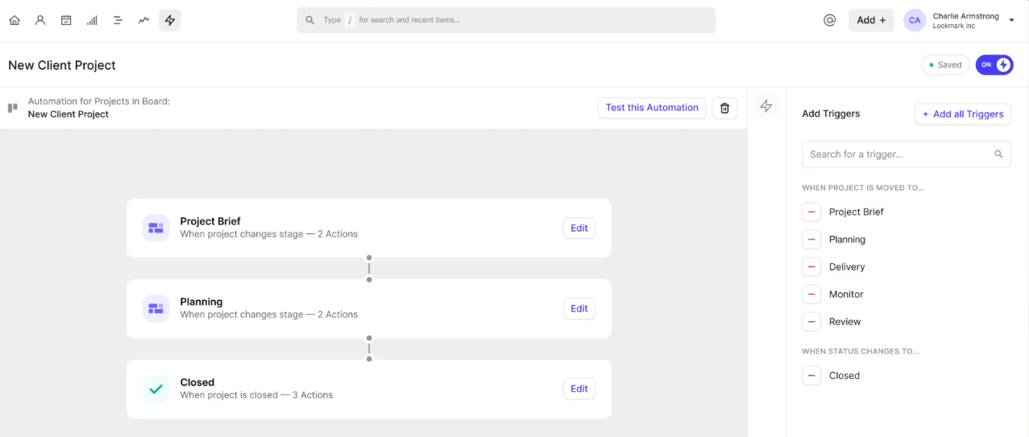Go to the Home icon

coord(15,20)
